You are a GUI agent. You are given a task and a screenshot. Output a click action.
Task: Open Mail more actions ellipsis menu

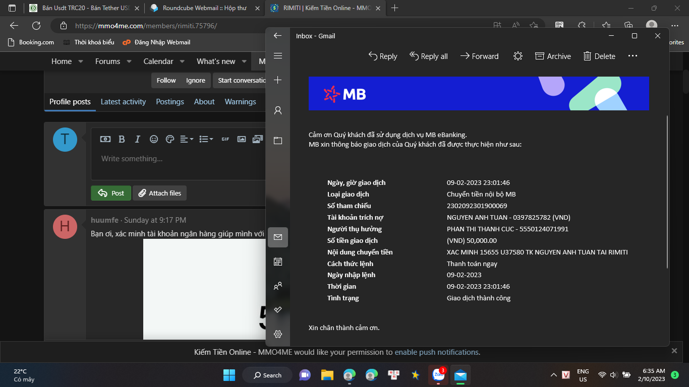(x=633, y=56)
